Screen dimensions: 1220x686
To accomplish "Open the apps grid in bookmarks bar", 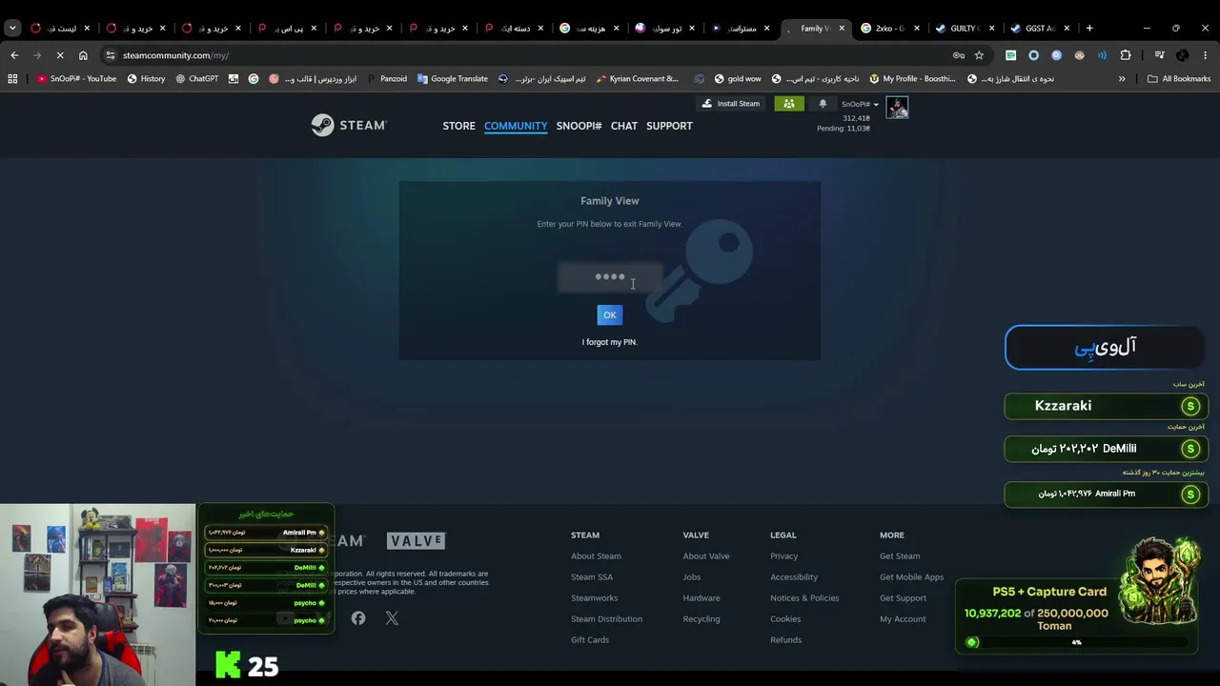I will coord(12,79).
